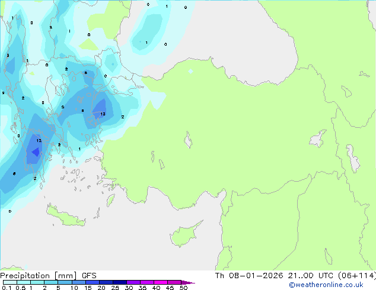Select the 'Th 08-01-2026 21..00 UTC' timestamp text
This screenshot has width=376, height=290.
(x=274, y=275)
